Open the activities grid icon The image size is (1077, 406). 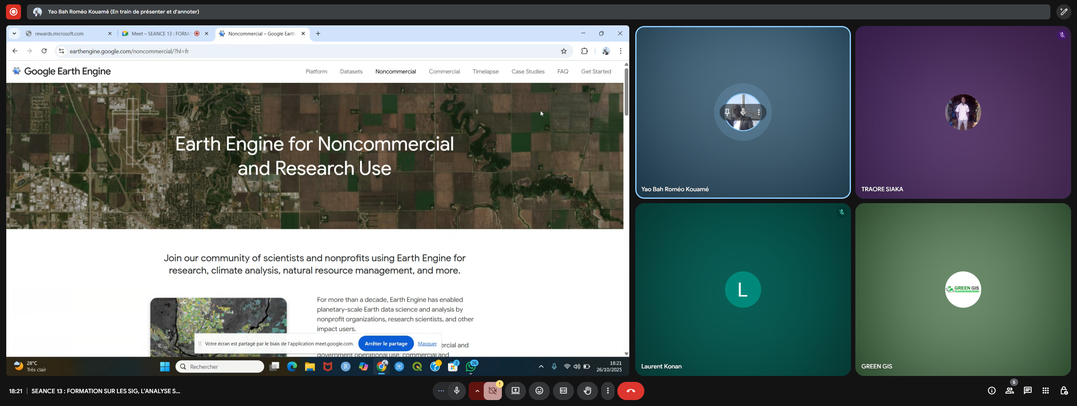click(x=1045, y=391)
